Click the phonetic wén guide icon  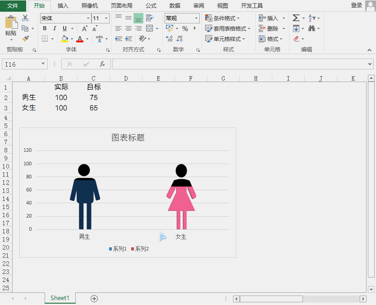(x=99, y=39)
